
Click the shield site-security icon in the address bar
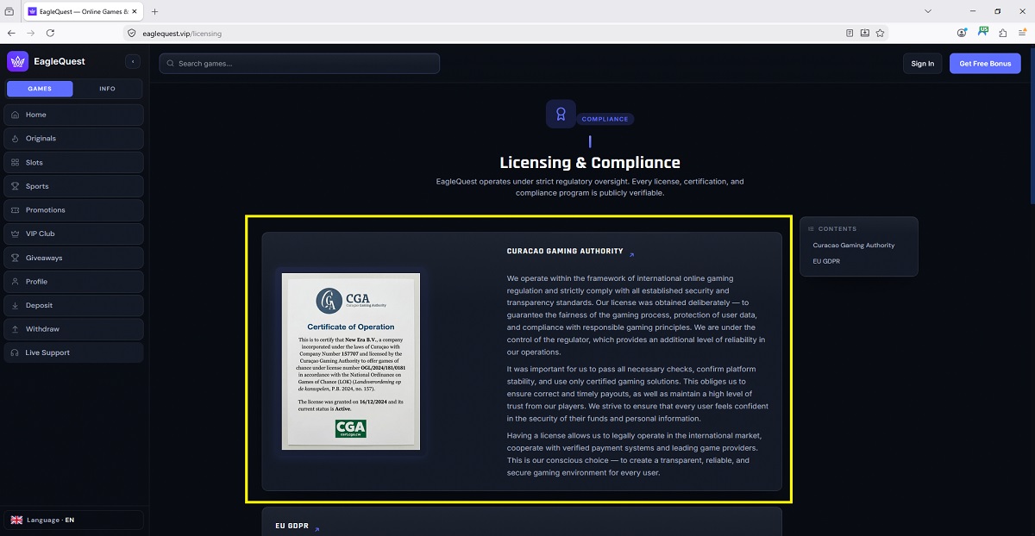[132, 33]
